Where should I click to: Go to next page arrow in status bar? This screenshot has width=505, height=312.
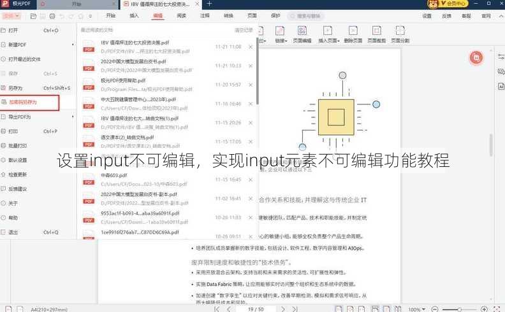click(x=283, y=309)
